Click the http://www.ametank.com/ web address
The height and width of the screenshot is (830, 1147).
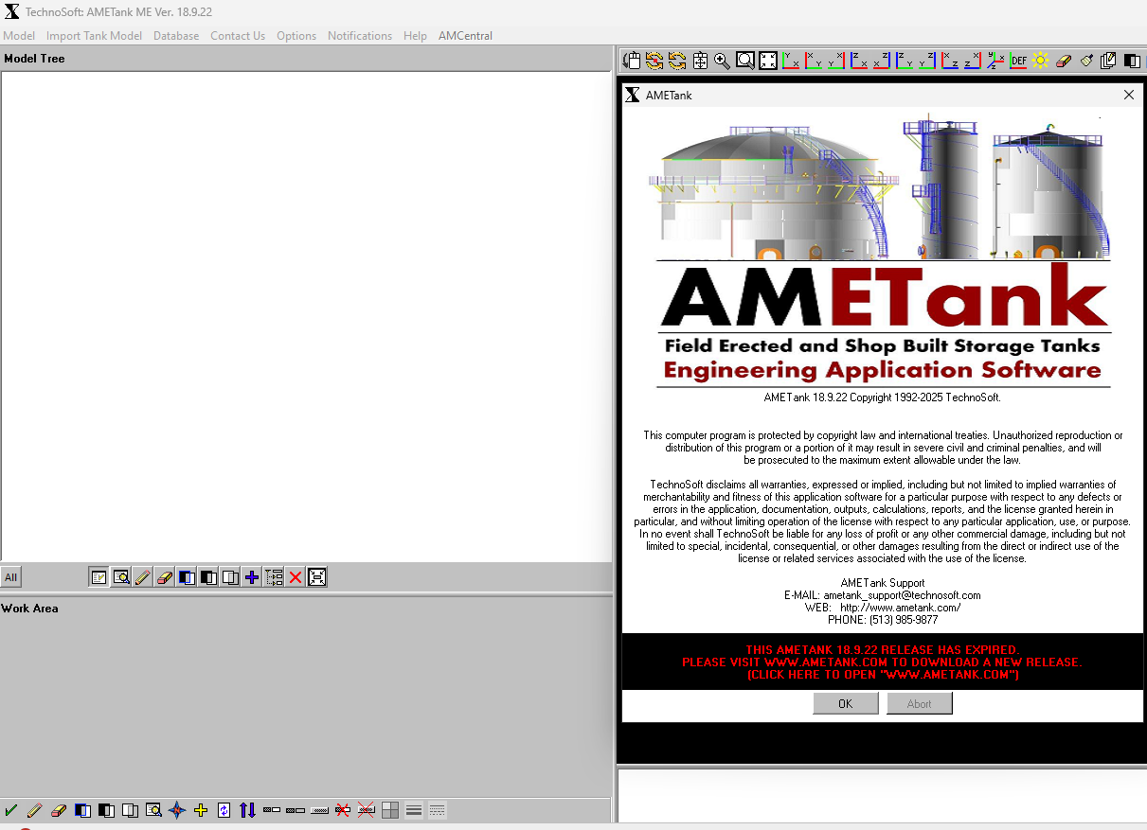click(900, 608)
